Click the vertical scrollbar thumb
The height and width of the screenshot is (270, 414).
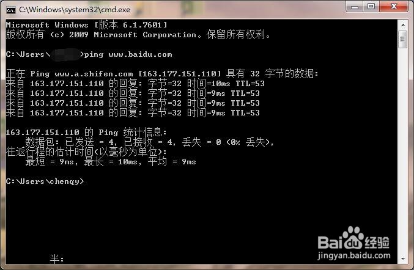(x=403, y=39)
